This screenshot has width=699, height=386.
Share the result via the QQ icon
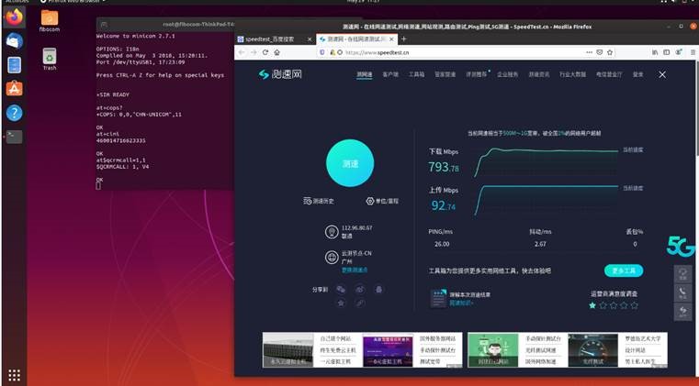(379, 290)
